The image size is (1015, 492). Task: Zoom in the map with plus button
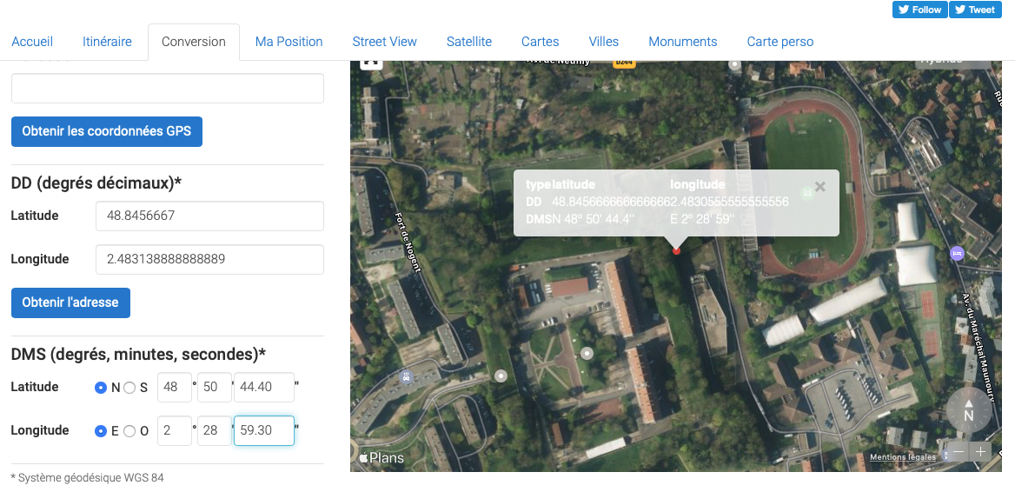point(981,452)
